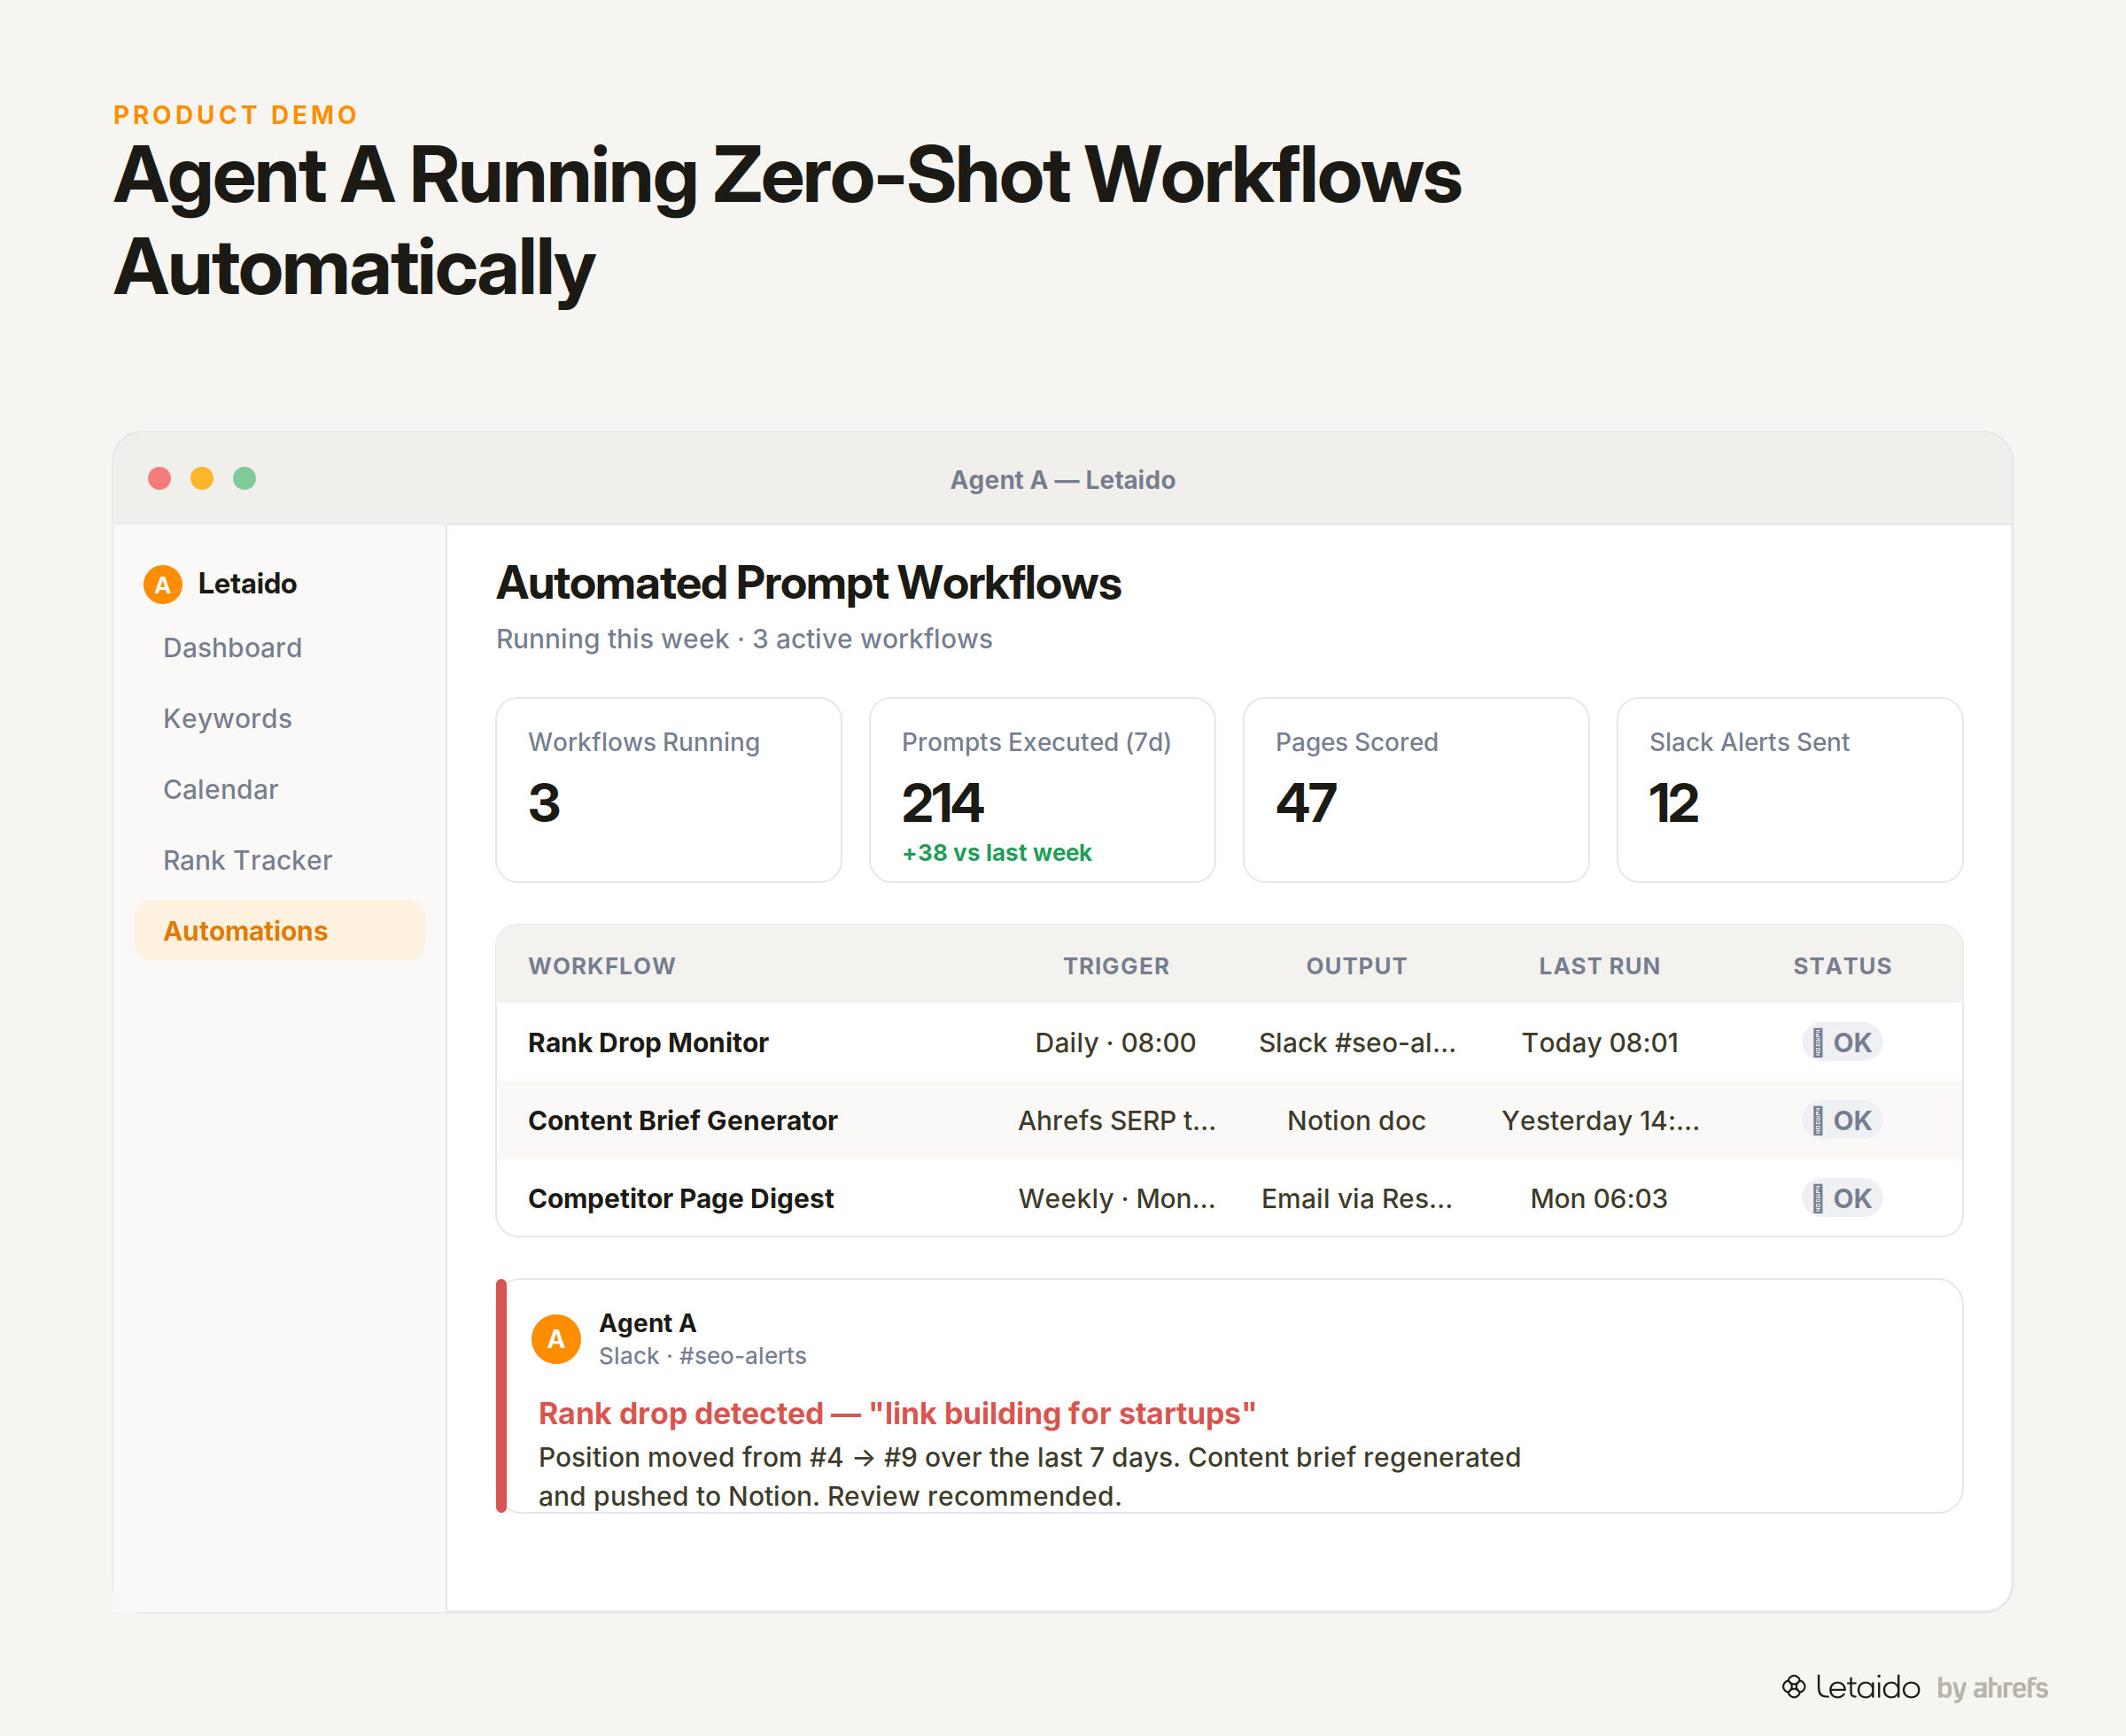2126x1736 pixels.
Task: Click the 'Daily · 08:00' trigger cell
Action: [x=1115, y=1043]
